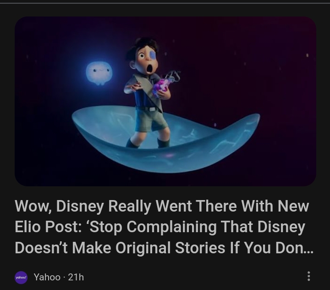This screenshot has height=290, width=330.
Task: Click the 21h timestamp label
Action: pos(76,277)
